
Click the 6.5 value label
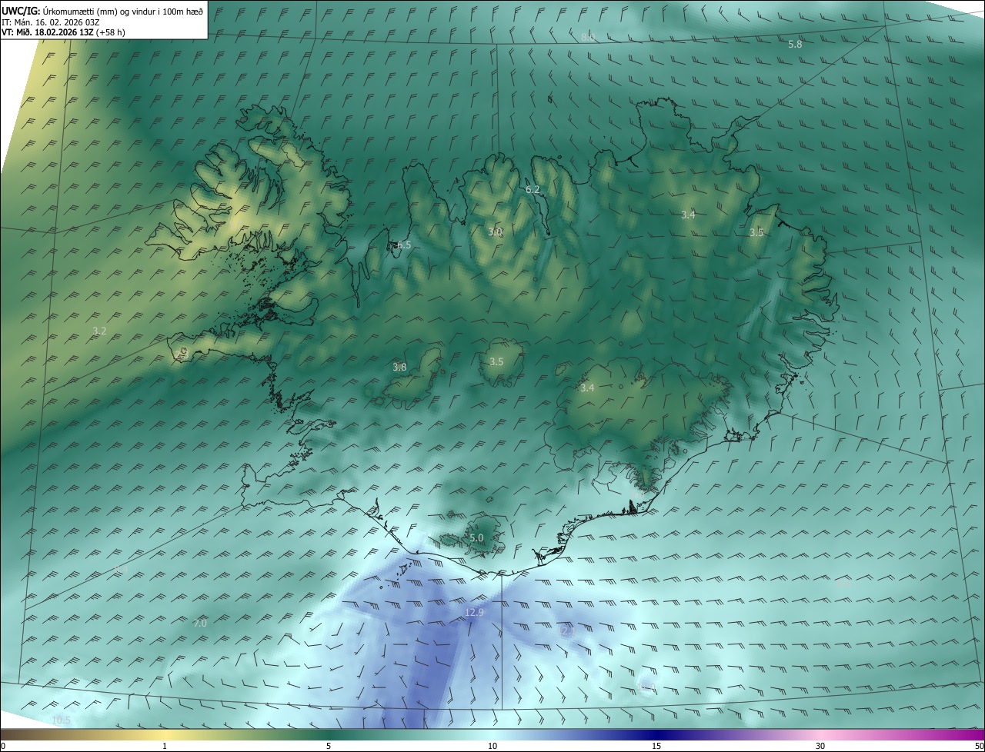tap(404, 245)
